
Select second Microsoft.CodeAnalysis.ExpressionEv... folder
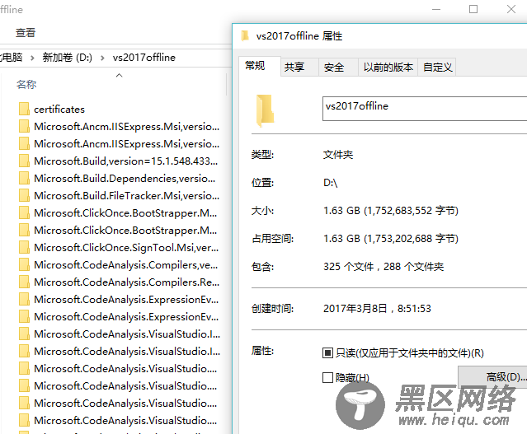pos(126,316)
